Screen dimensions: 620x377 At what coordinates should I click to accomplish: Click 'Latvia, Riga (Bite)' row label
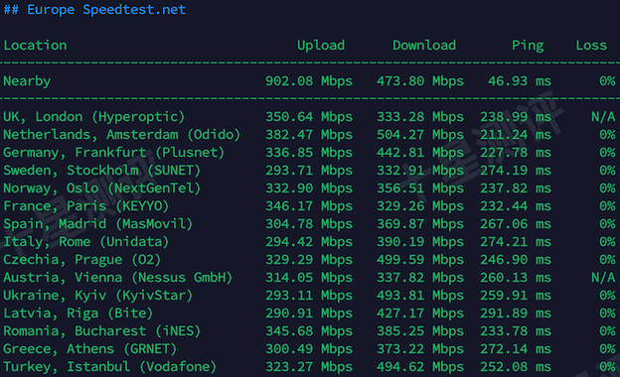click(78, 314)
